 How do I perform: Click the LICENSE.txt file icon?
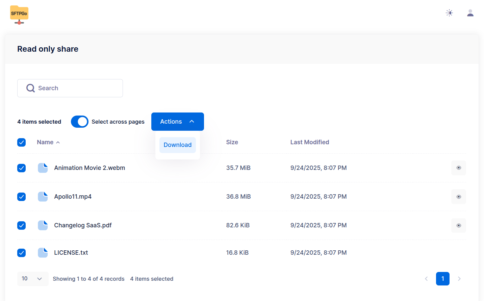click(x=43, y=253)
